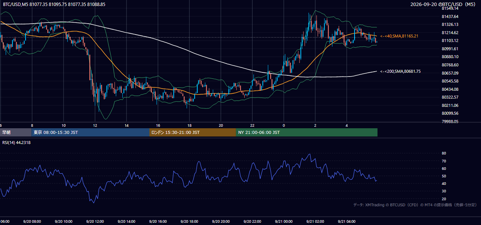Click the 80545.58 price axis value

[x=450, y=81]
